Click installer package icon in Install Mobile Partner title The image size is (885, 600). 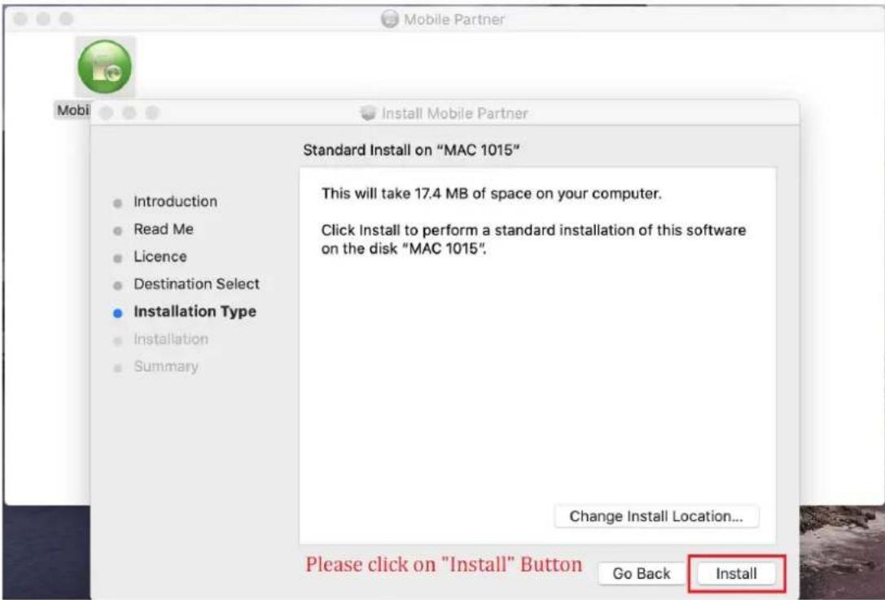(x=368, y=113)
